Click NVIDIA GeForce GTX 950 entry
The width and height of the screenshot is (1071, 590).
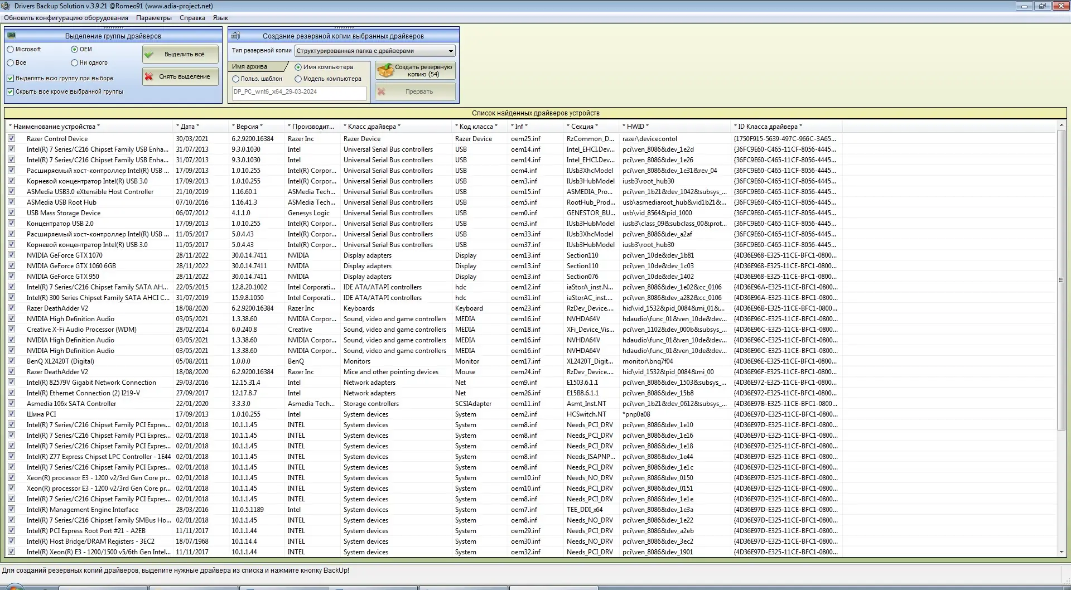click(62, 276)
